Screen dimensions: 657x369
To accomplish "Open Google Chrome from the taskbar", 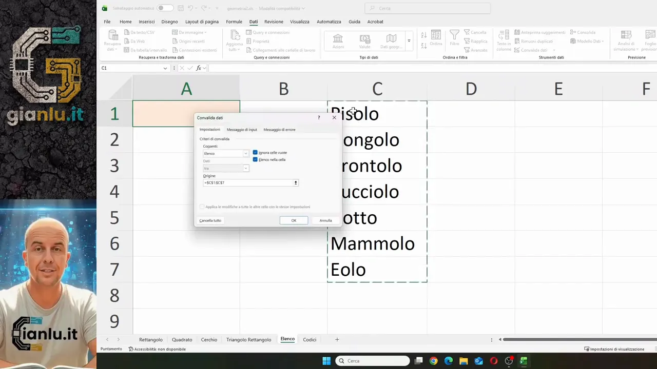I will [x=434, y=361].
